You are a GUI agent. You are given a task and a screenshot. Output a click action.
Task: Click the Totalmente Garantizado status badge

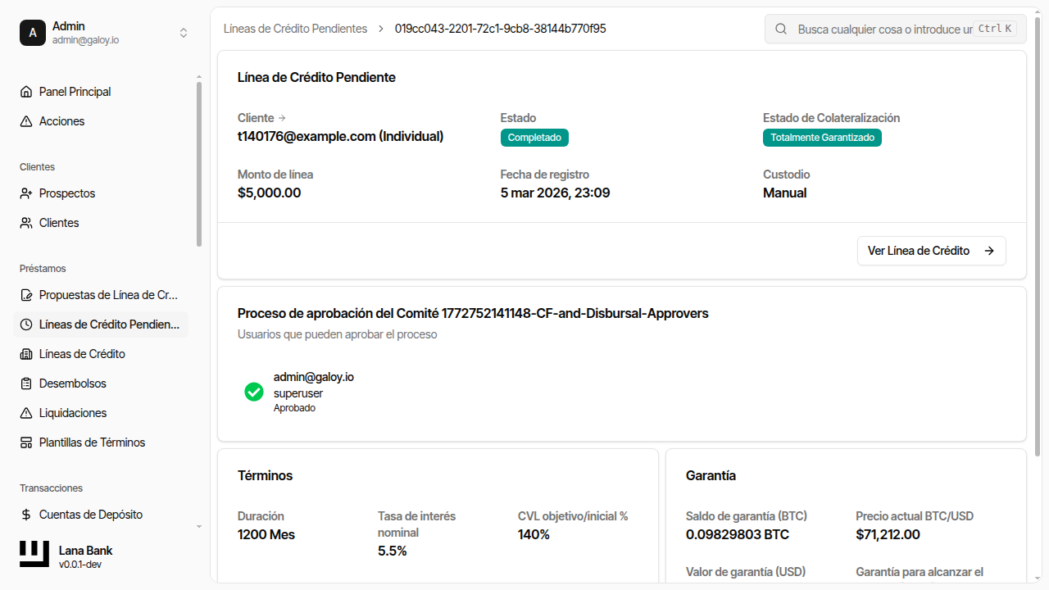pos(822,138)
